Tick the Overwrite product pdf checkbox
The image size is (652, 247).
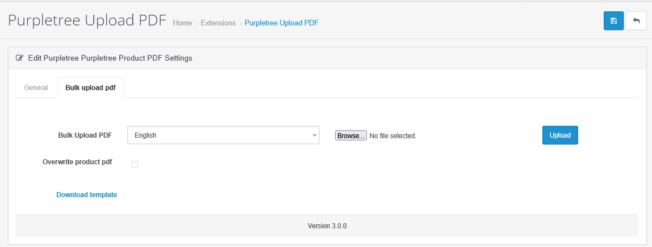tap(135, 164)
